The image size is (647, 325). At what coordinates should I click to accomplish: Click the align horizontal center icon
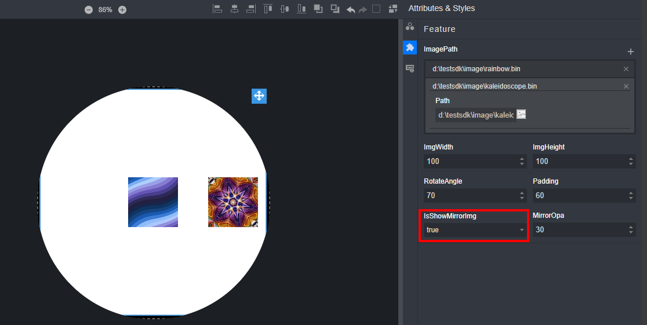[234, 9]
